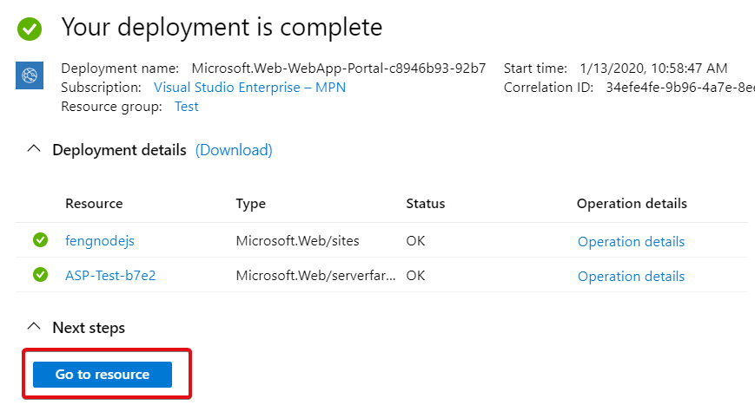Select the Microsoft.Web/sites type cell
The width and height of the screenshot is (755, 405).
click(298, 241)
